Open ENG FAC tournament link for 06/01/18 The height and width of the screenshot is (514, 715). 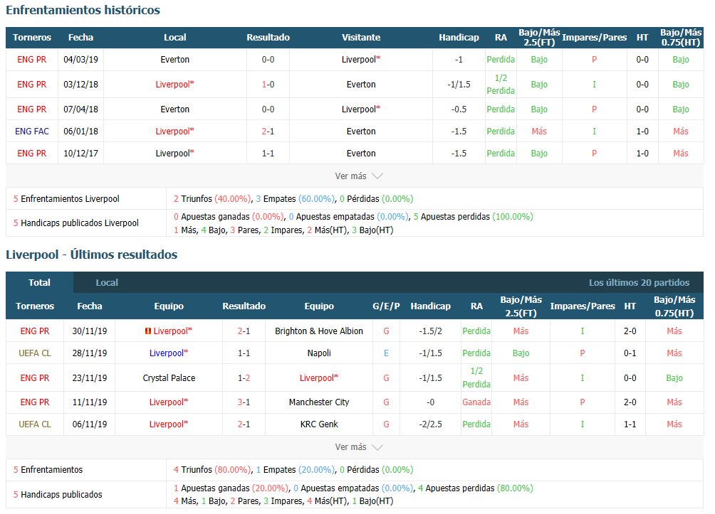(32, 132)
